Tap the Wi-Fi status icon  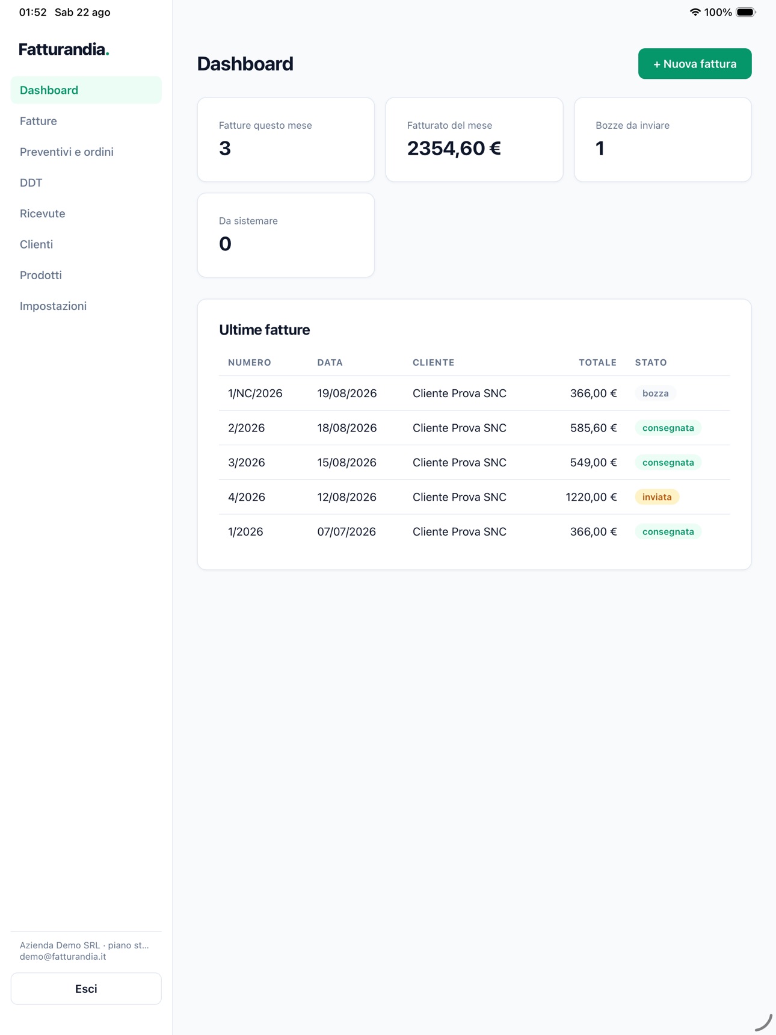[x=695, y=12]
